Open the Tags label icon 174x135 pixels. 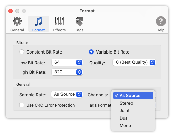coord(79,21)
